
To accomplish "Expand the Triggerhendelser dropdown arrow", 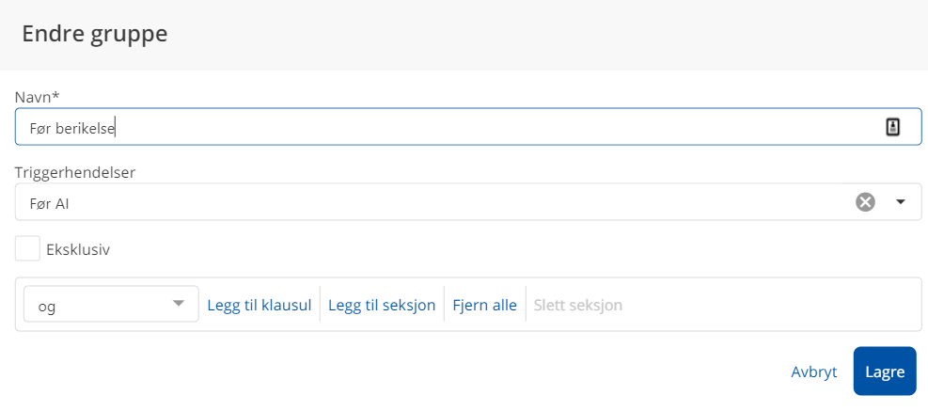I will point(901,202).
